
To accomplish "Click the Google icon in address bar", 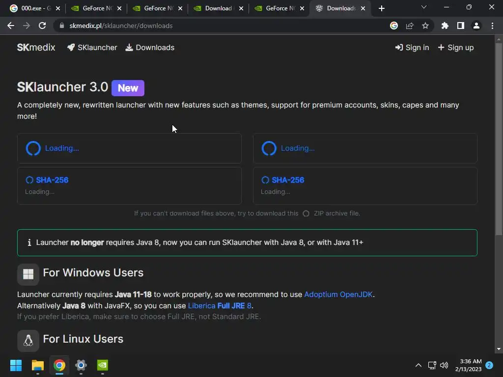I will point(394,26).
